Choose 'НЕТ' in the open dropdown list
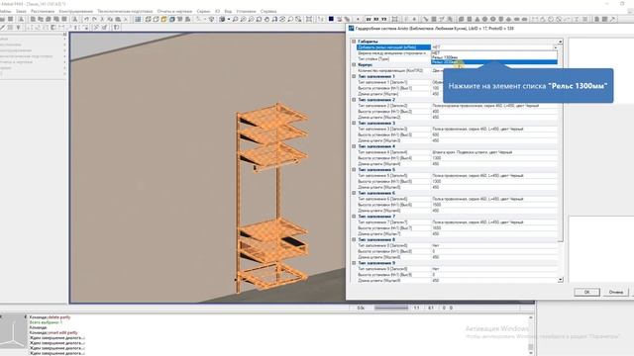Screen dimensions: 634x356 494,52
